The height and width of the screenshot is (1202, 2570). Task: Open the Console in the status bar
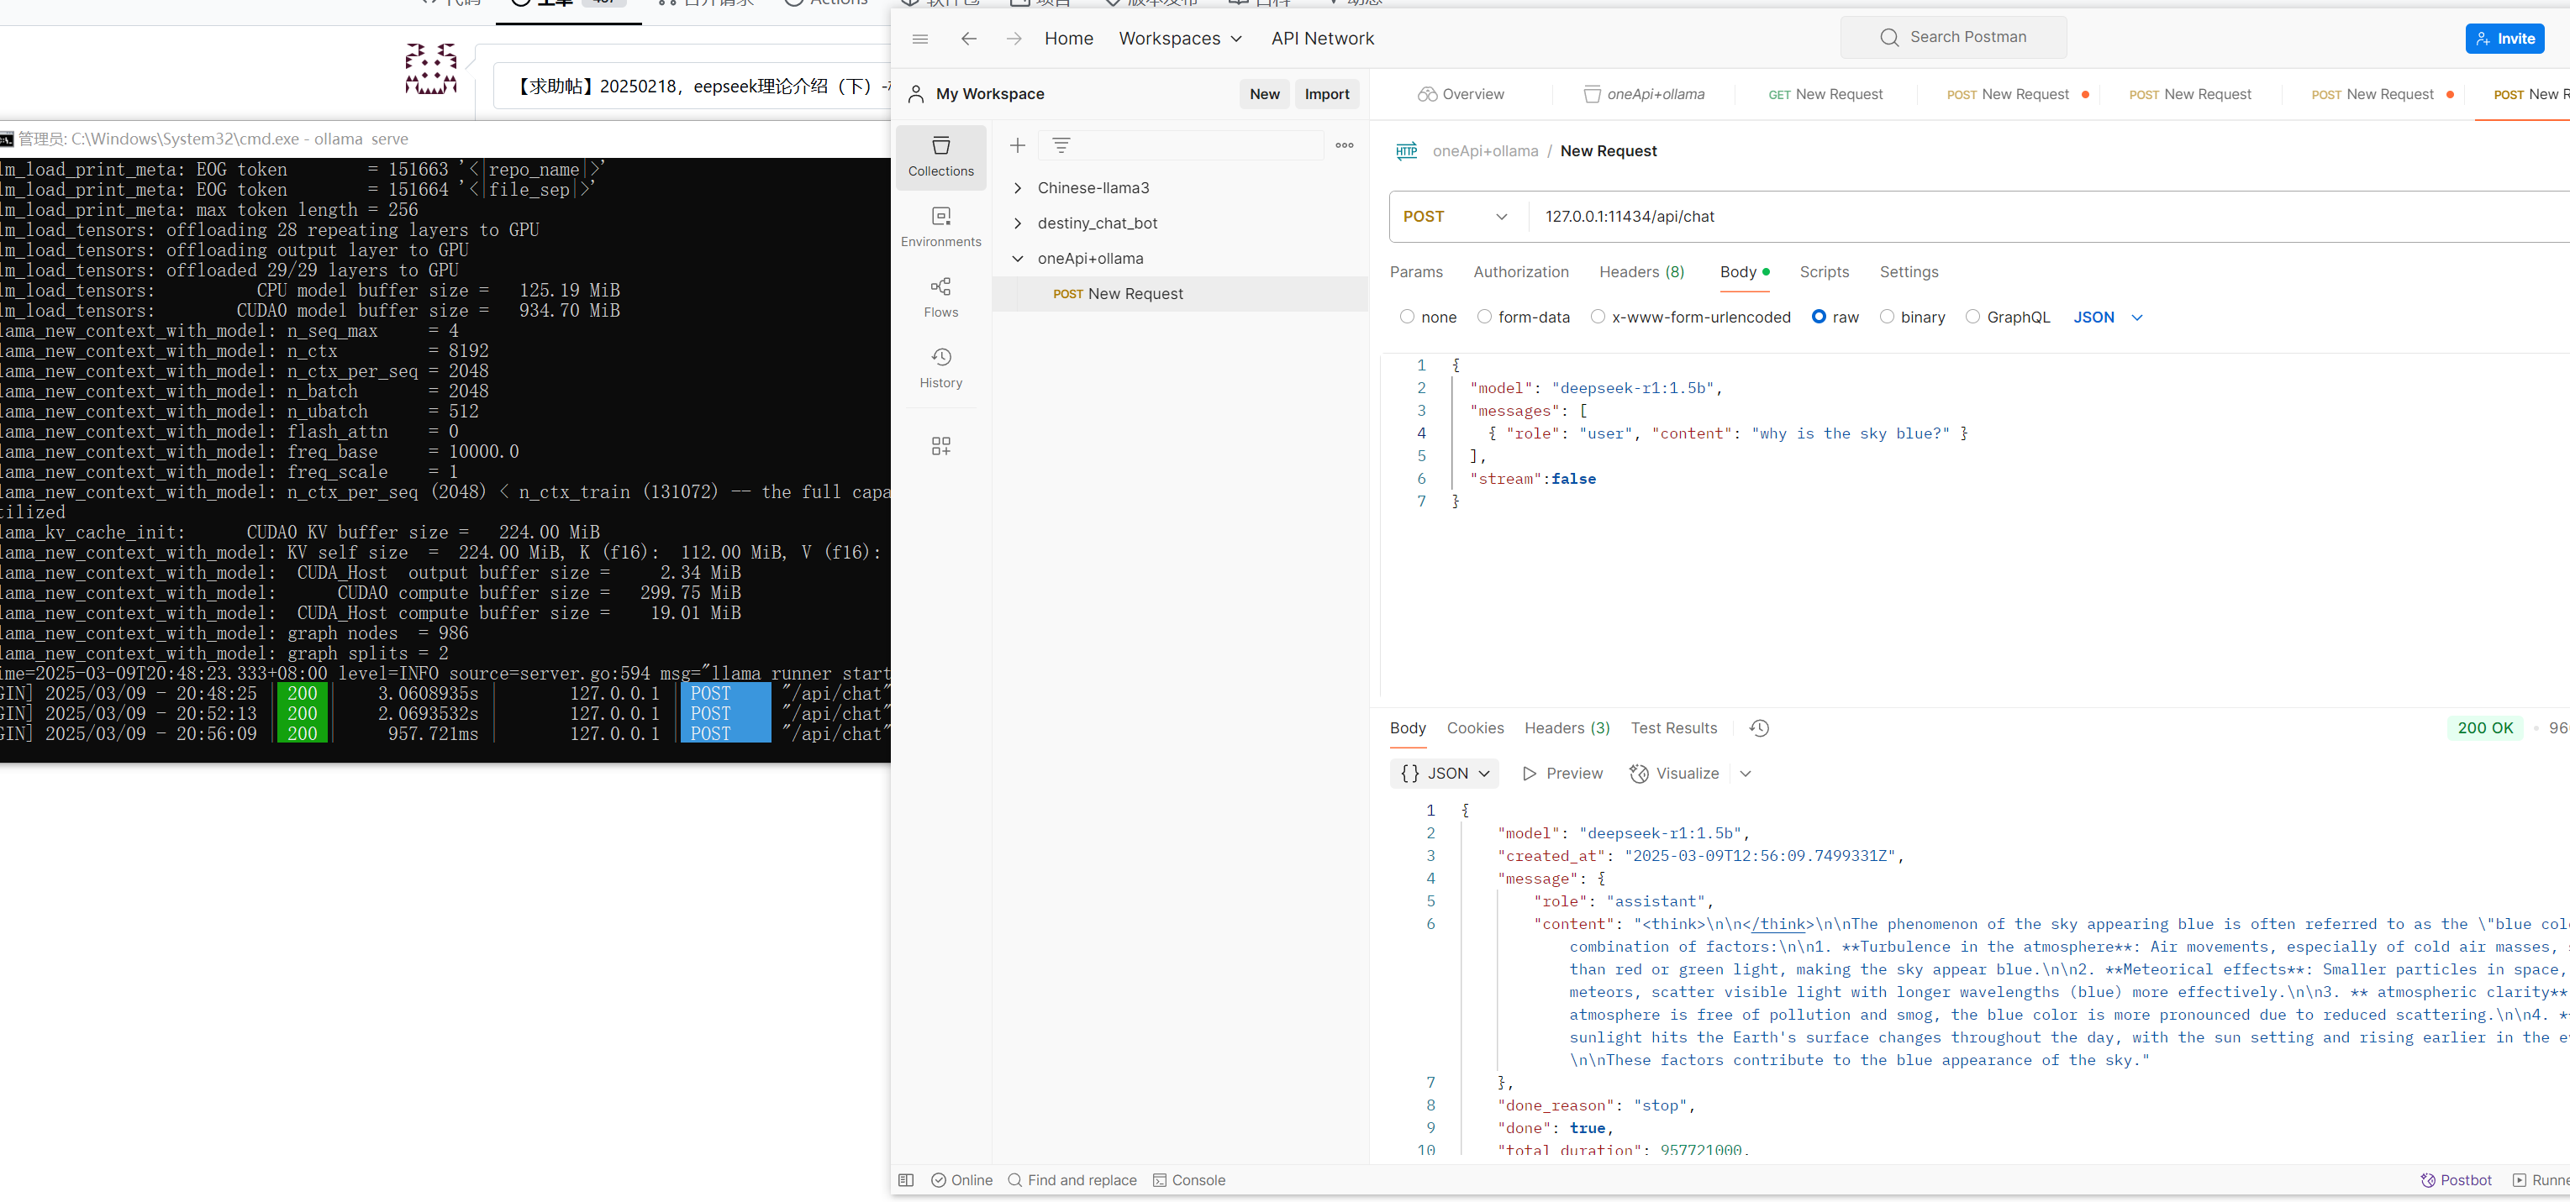tap(1188, 1180)
